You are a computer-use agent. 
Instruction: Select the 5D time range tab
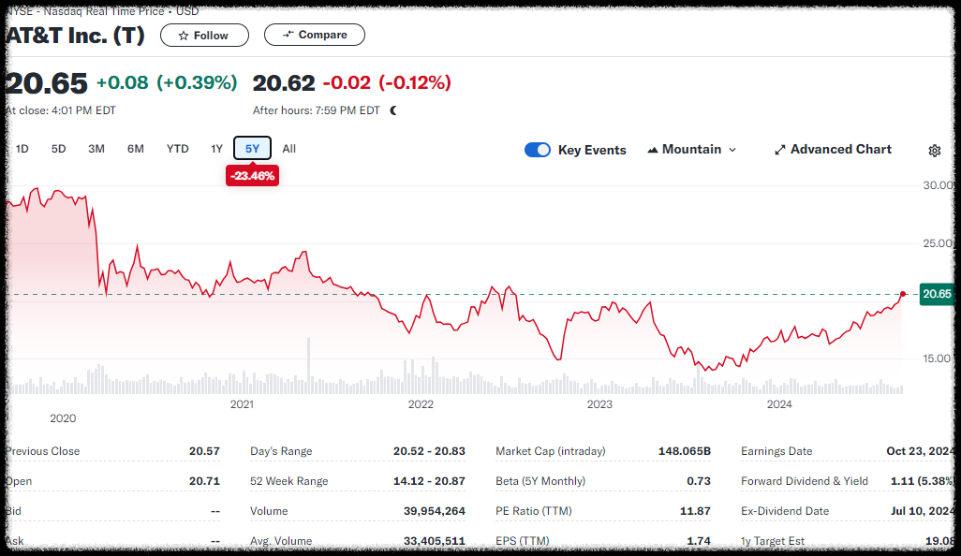tap(58, 149)
